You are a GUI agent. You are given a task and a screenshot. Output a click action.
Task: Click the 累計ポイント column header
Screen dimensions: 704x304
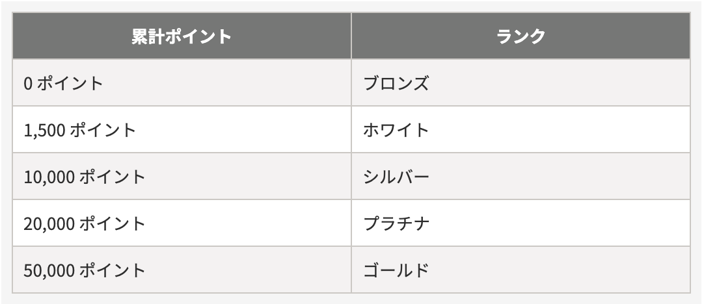click(x=182, y=36)
